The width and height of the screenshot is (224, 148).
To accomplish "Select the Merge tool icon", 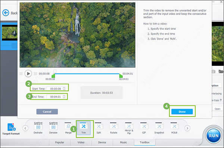I will 68,126.
